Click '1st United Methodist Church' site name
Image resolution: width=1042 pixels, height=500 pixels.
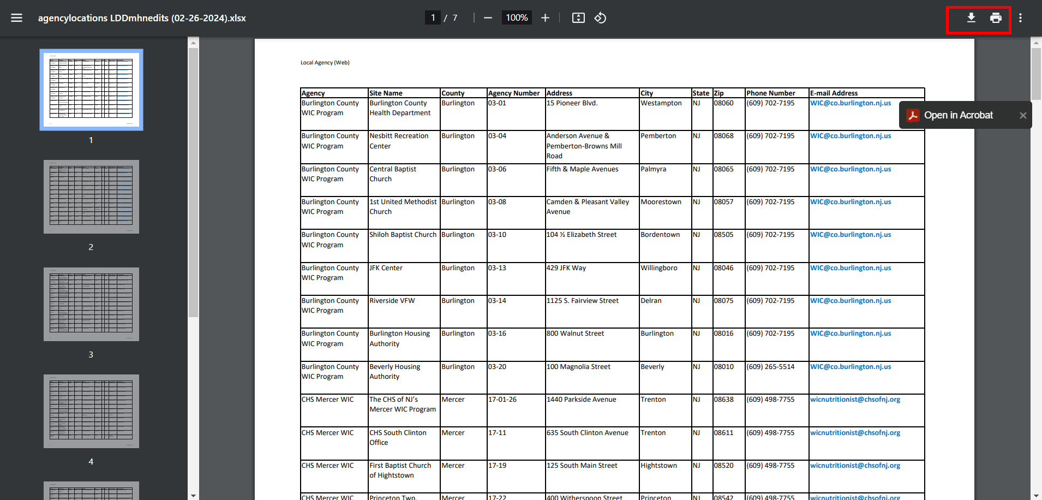click(403, 207)
